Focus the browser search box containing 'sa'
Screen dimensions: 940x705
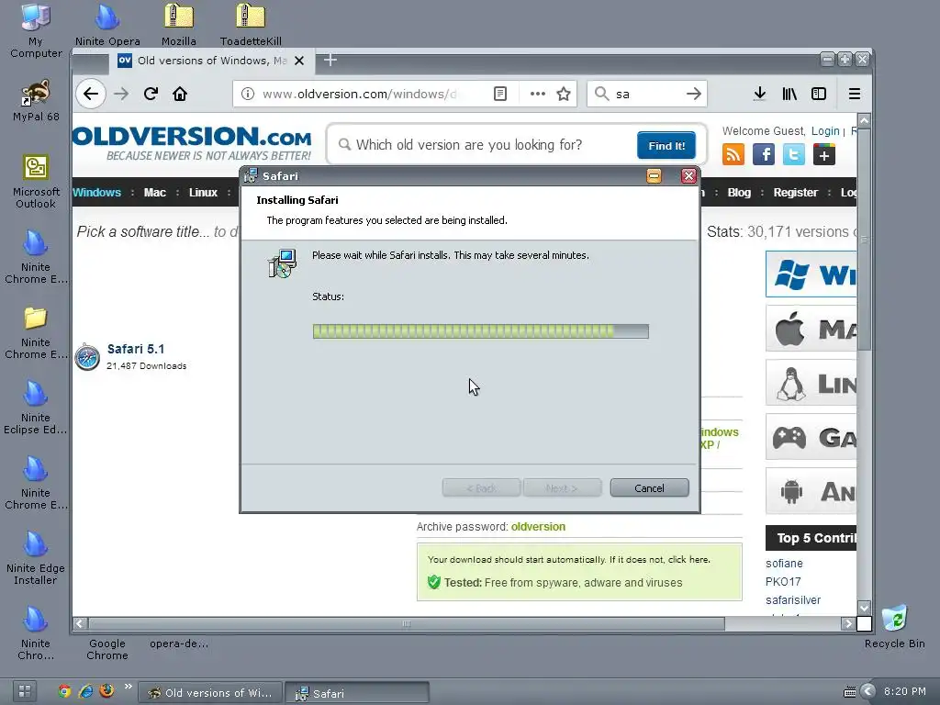click(x=647, y=94)
